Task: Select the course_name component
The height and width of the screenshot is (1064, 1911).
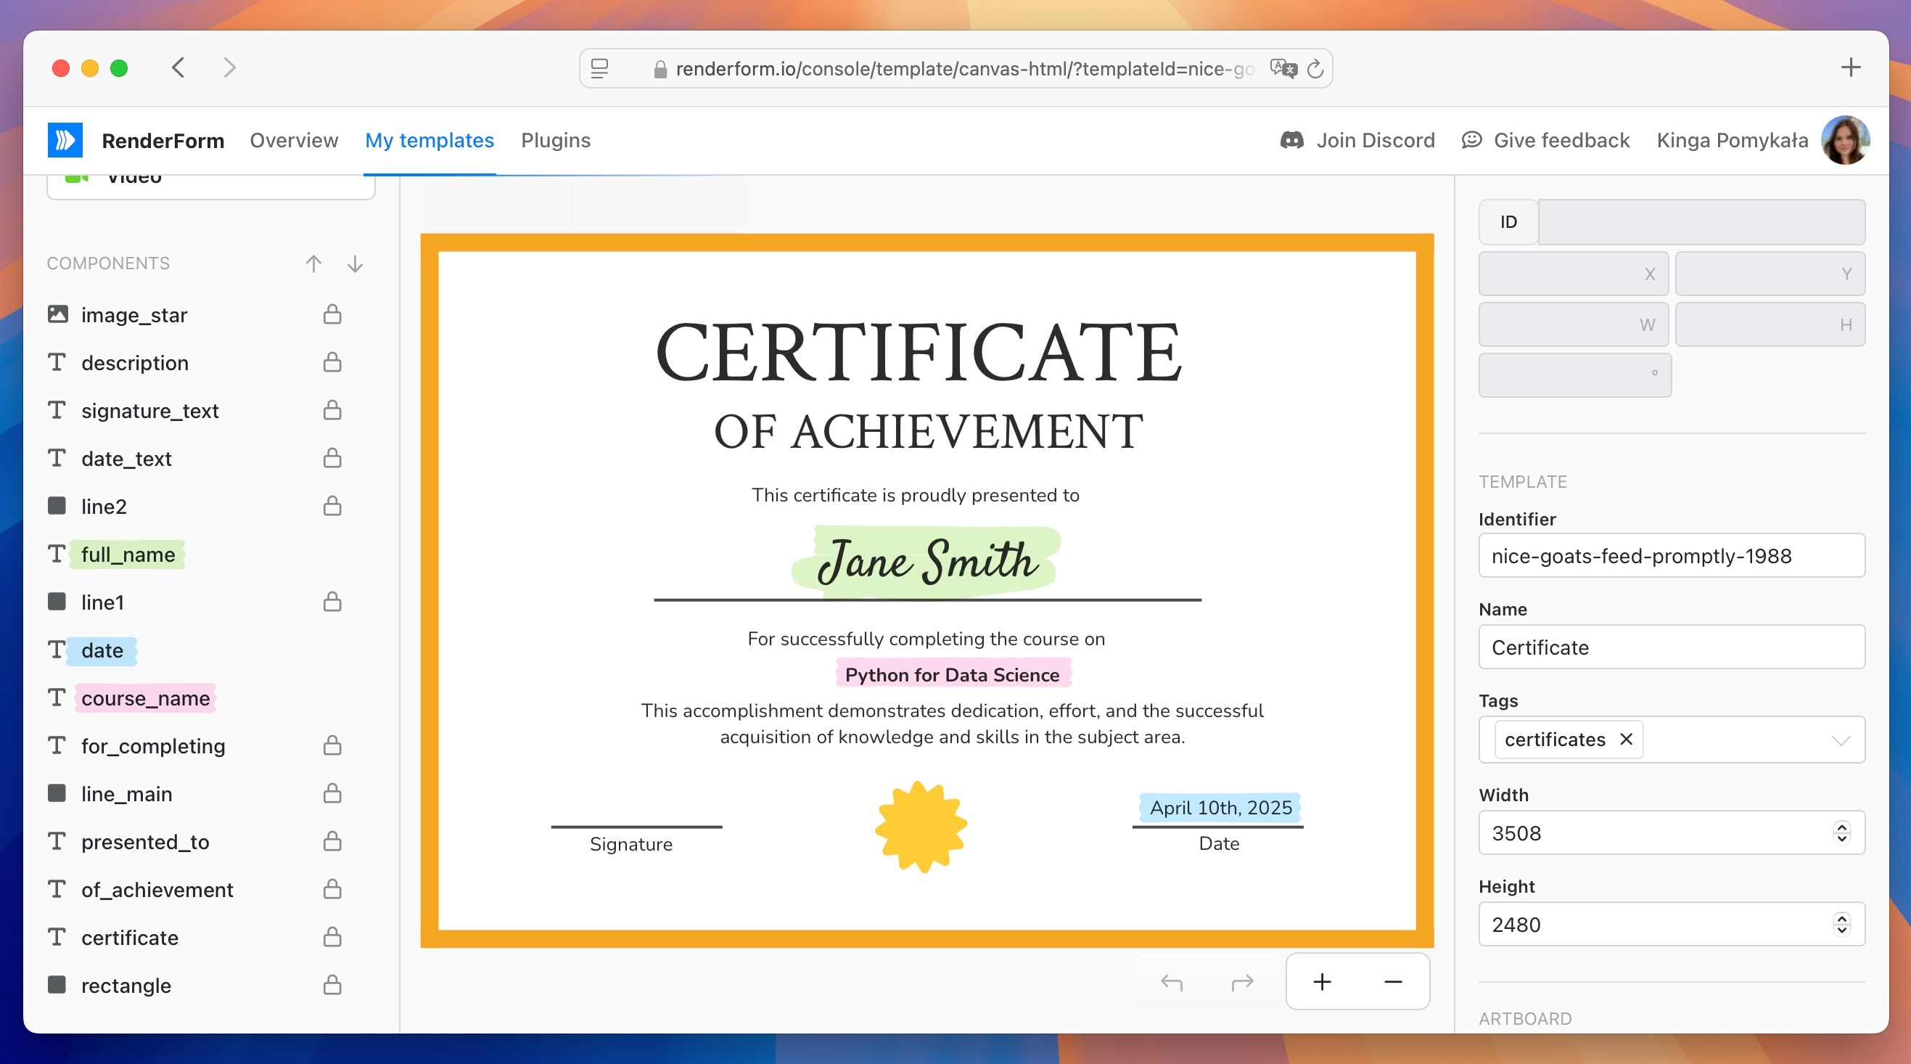Action: coord(145,698)
